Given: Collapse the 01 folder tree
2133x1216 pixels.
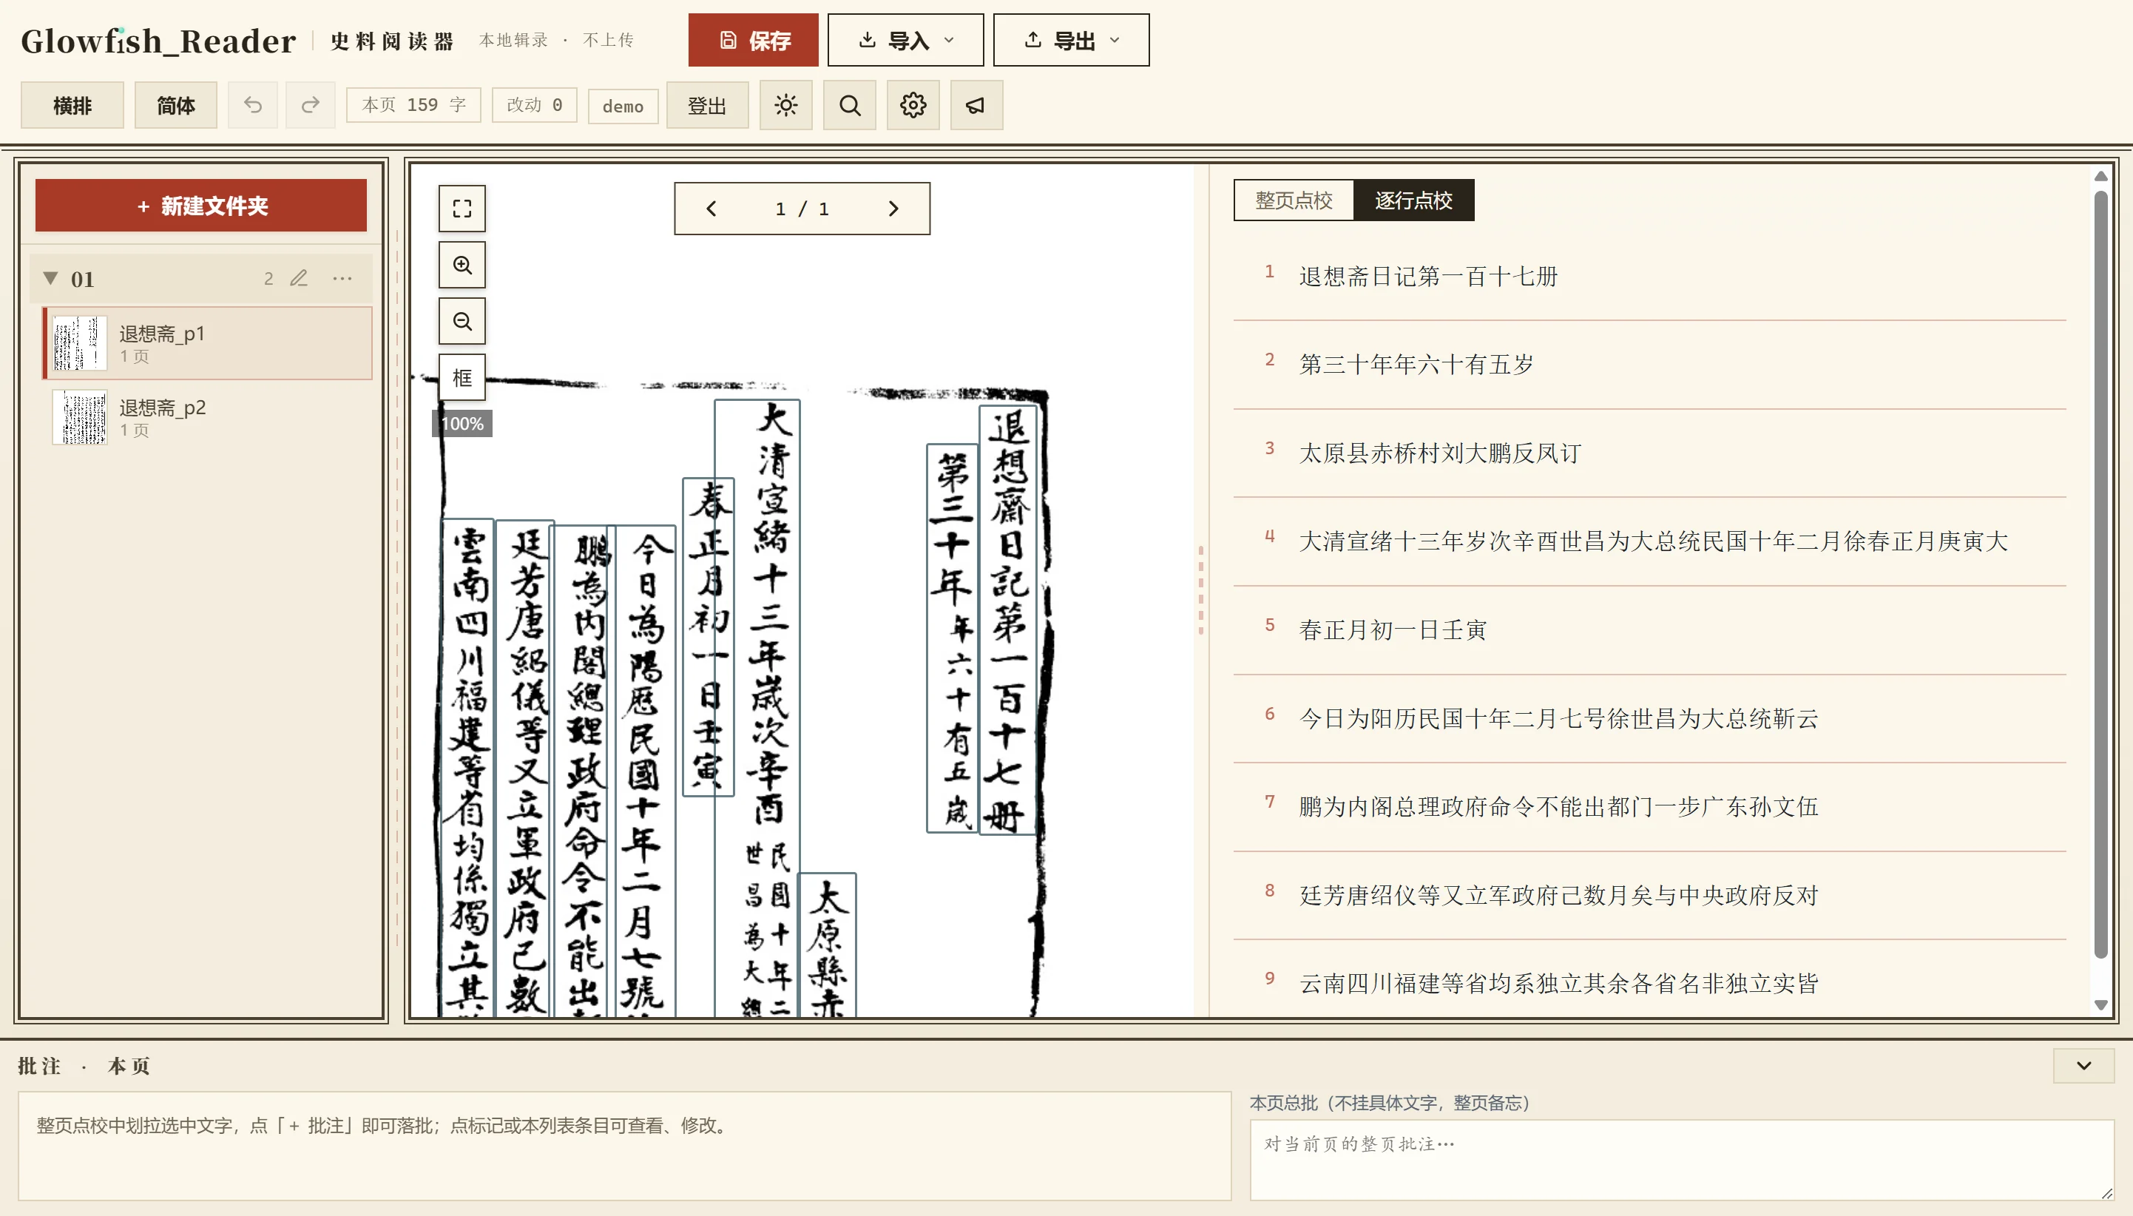Looking at the screenshot, I should tap(51, 278).
